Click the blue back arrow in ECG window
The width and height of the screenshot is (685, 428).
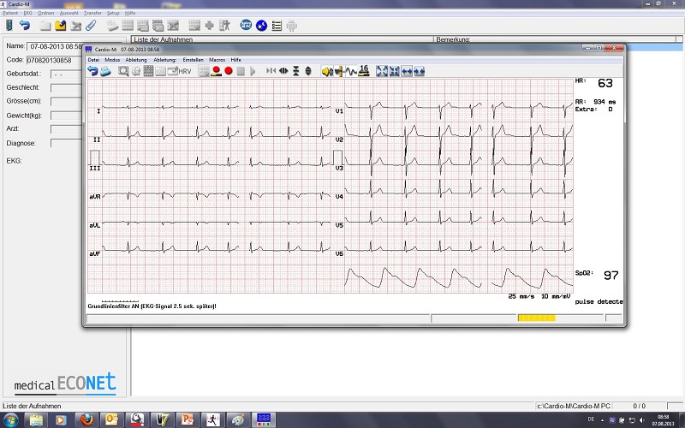92,71
